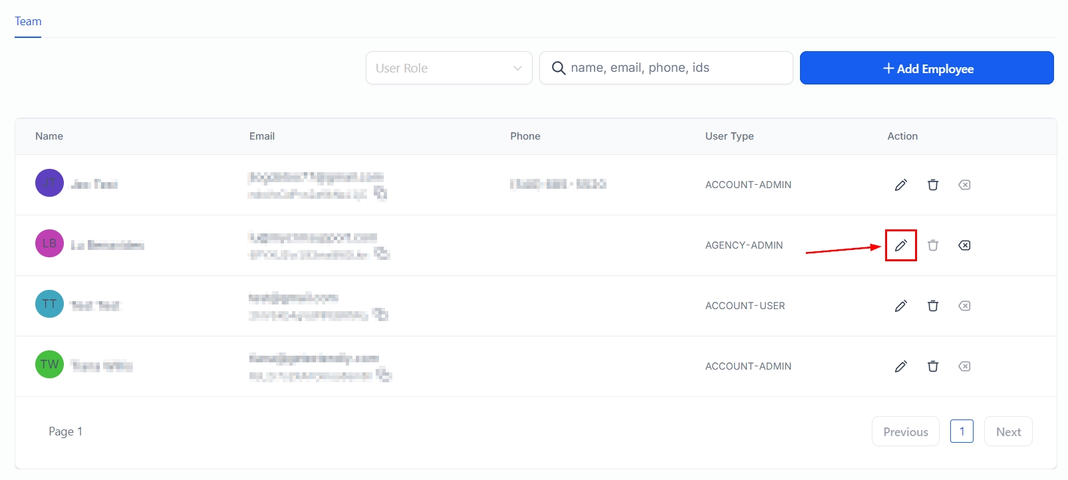This screenshot has height=480, width=1068.
Task: Copy the ID under the LB user's email
Action: point(382,254)
